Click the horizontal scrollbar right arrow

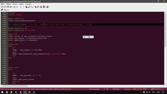(x=163, y=86)
